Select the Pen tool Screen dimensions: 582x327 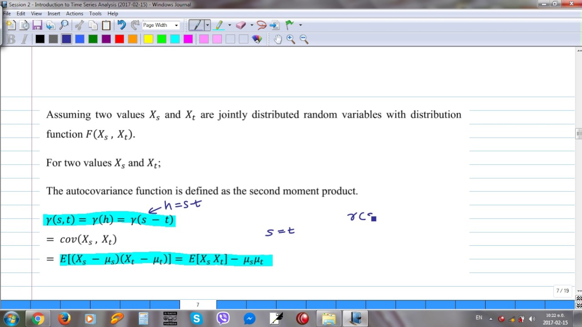coord(197,25)
